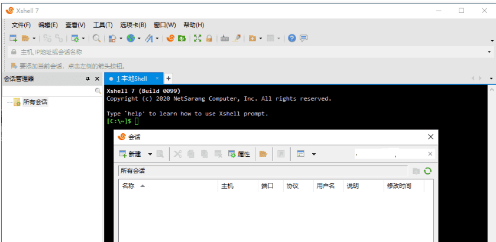
Task: Add a new tab with plus button
Action: click(x=168, y=79)
